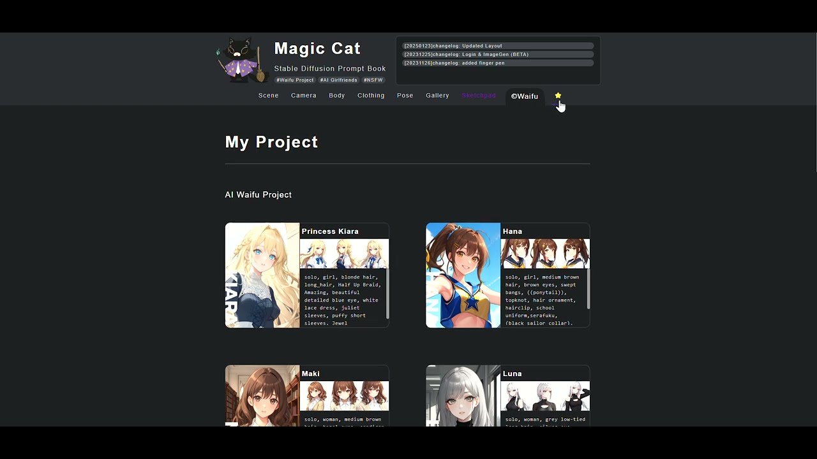Click Princess Kiara prompt scrollbar

387,294
